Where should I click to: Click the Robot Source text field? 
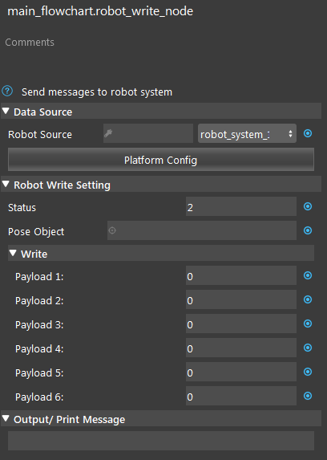coord(148,133)
